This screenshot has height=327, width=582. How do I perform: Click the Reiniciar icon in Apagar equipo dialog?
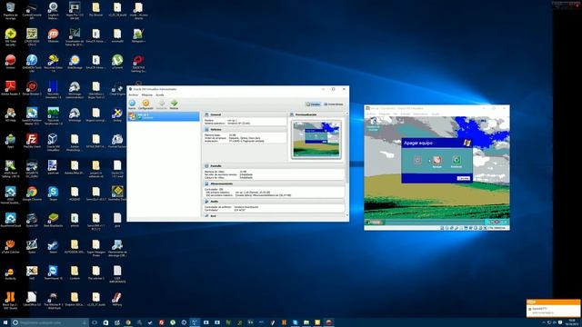(457, 160)
